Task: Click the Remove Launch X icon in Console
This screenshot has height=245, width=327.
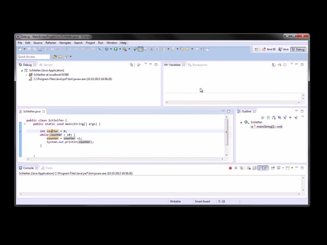Action: click(236, 168)
